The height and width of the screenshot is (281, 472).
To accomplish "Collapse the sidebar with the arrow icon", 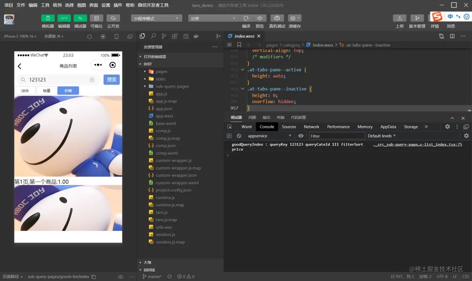I will (218, 36).
